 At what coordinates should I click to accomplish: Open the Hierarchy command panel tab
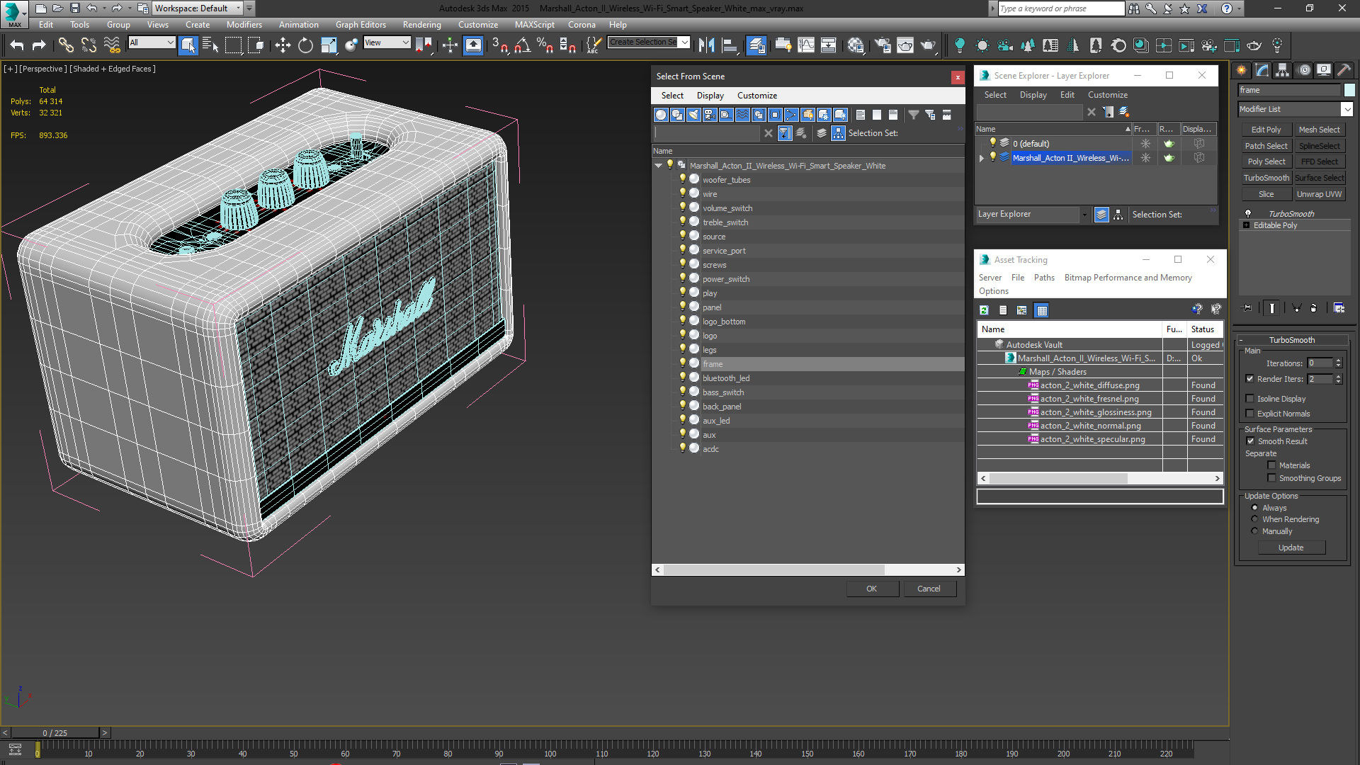[x=1282, y=70]
